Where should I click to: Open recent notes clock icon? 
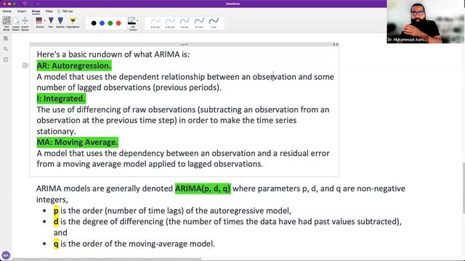tap(6, 59)
